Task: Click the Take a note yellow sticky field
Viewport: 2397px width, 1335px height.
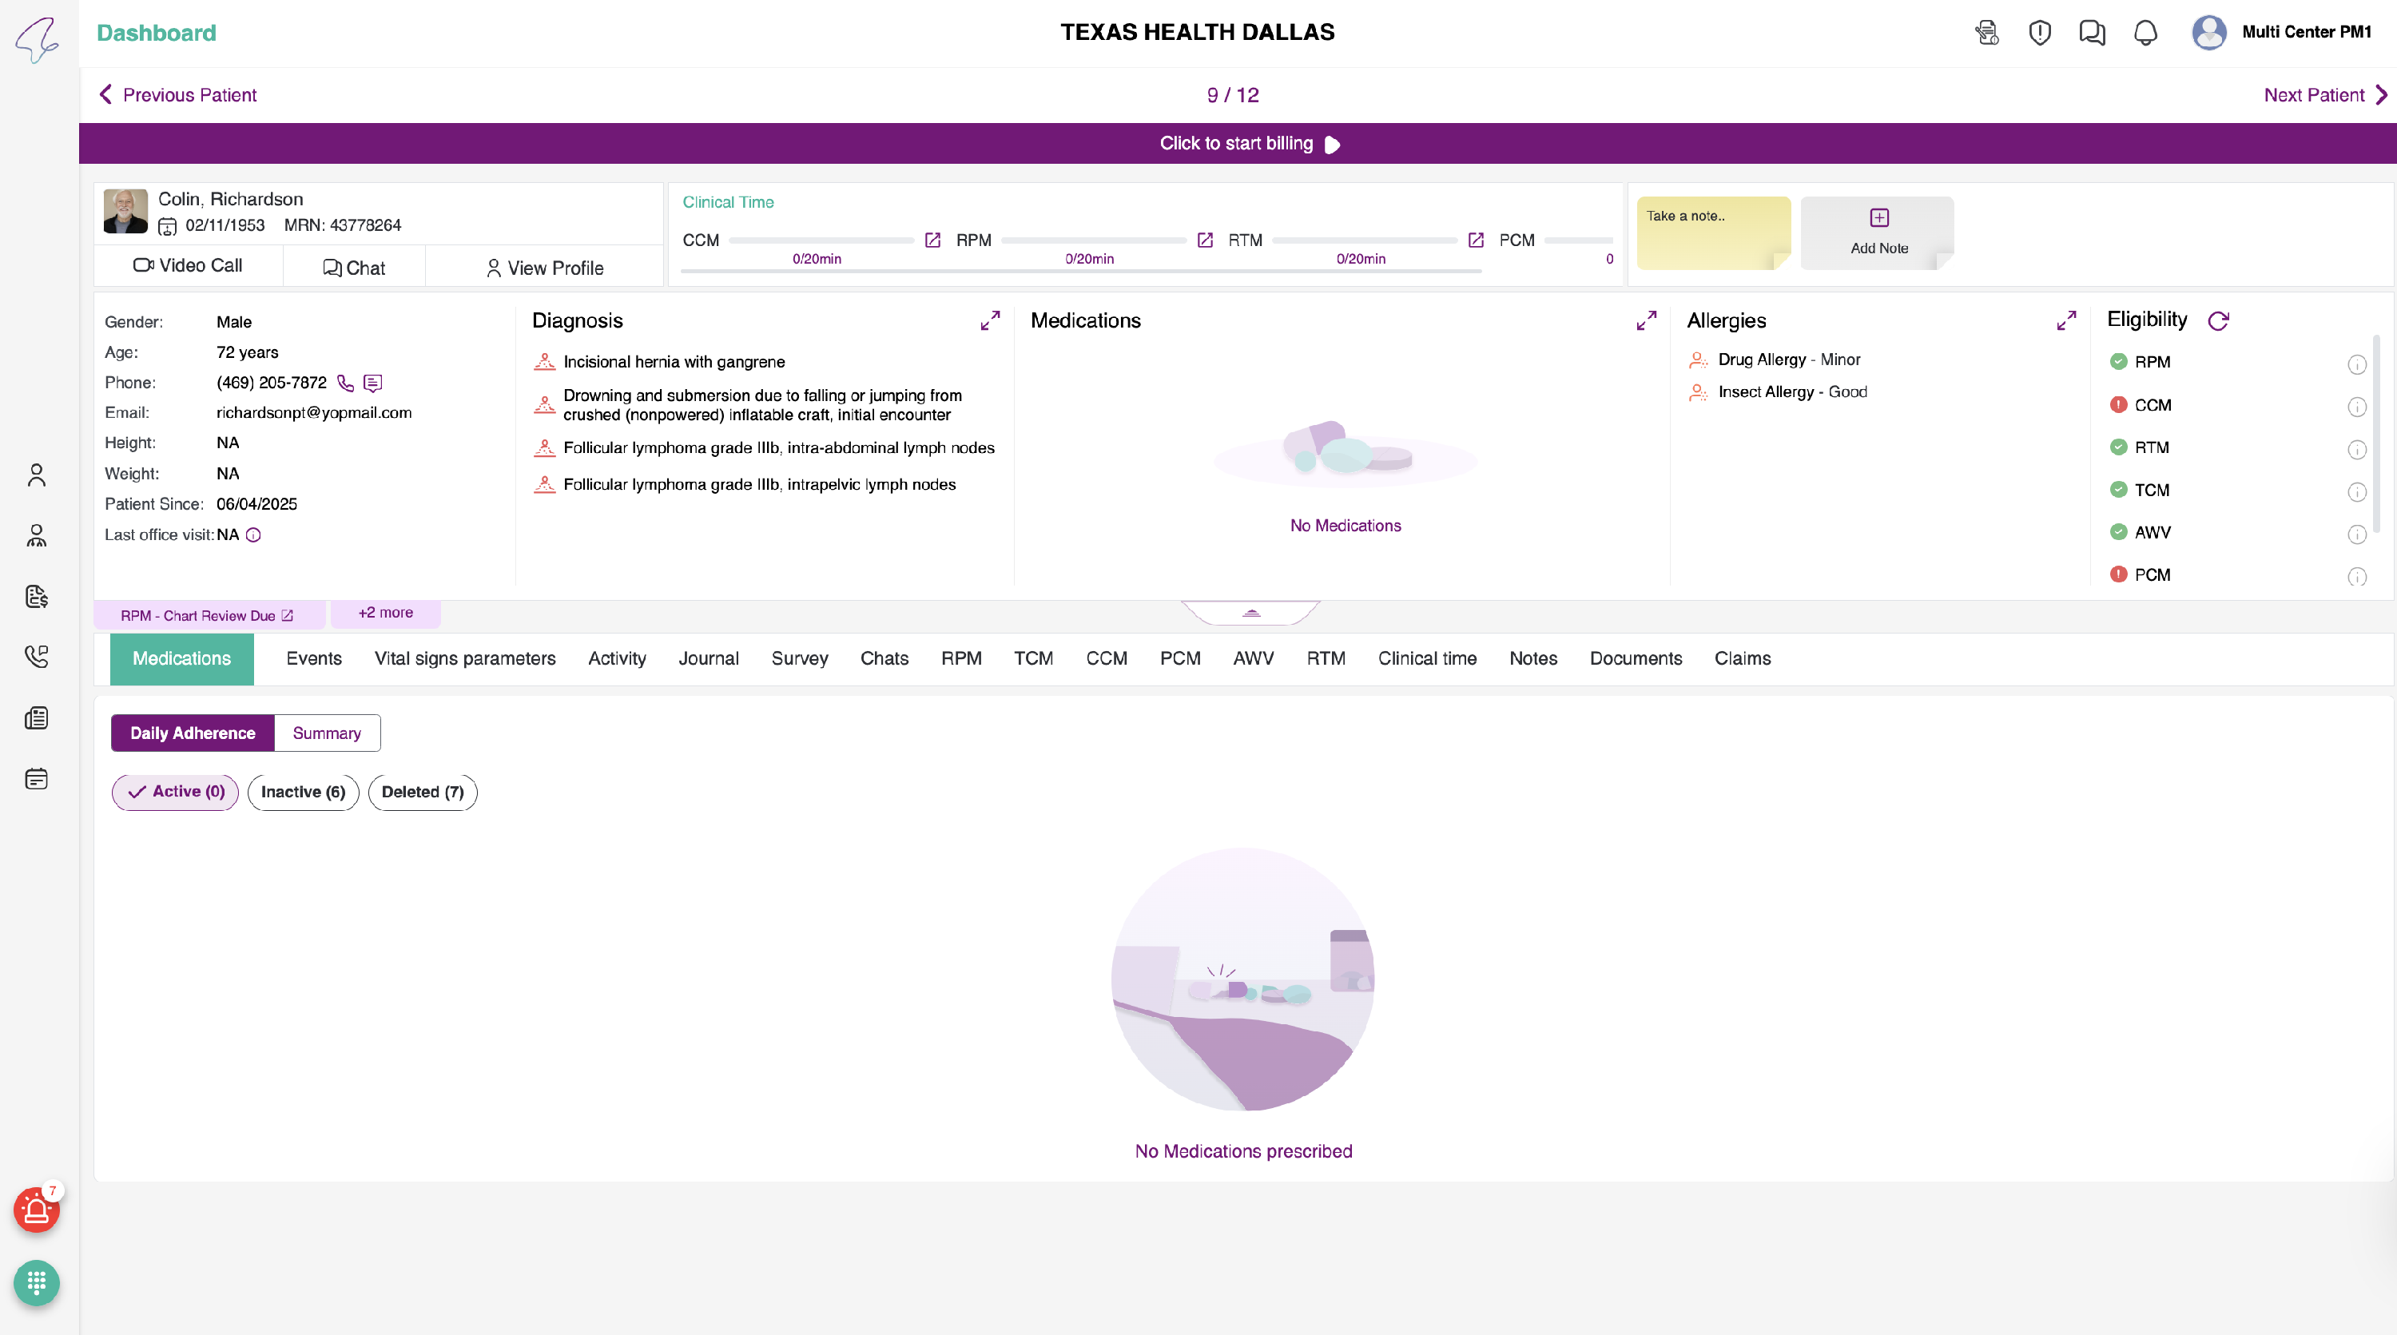Action: (1711, 232)
